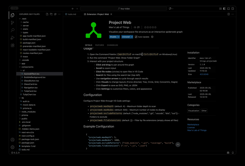Click the Visualization category tag
Viewport: 245px width, 166px height.
tap(194, 111)
